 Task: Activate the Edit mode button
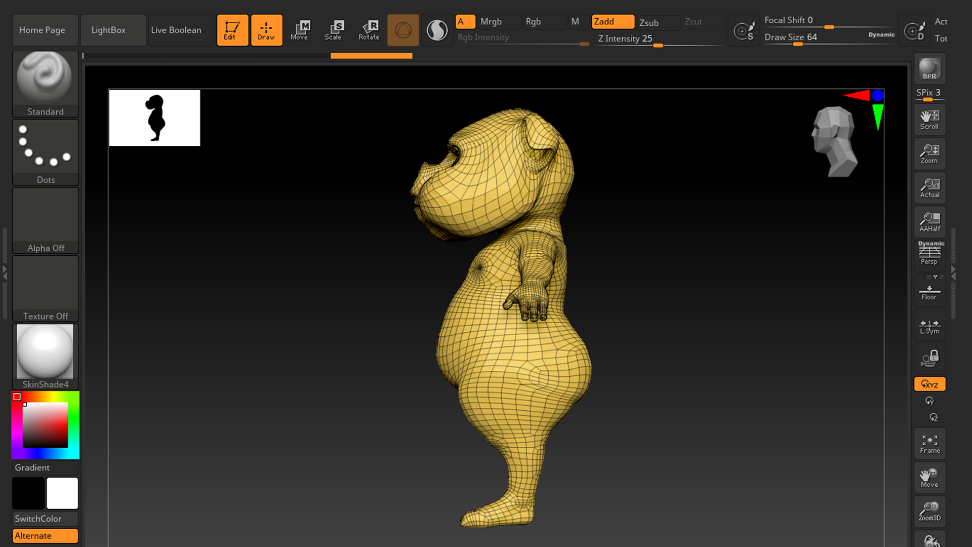pyautogui.click(x=232, y=30)
